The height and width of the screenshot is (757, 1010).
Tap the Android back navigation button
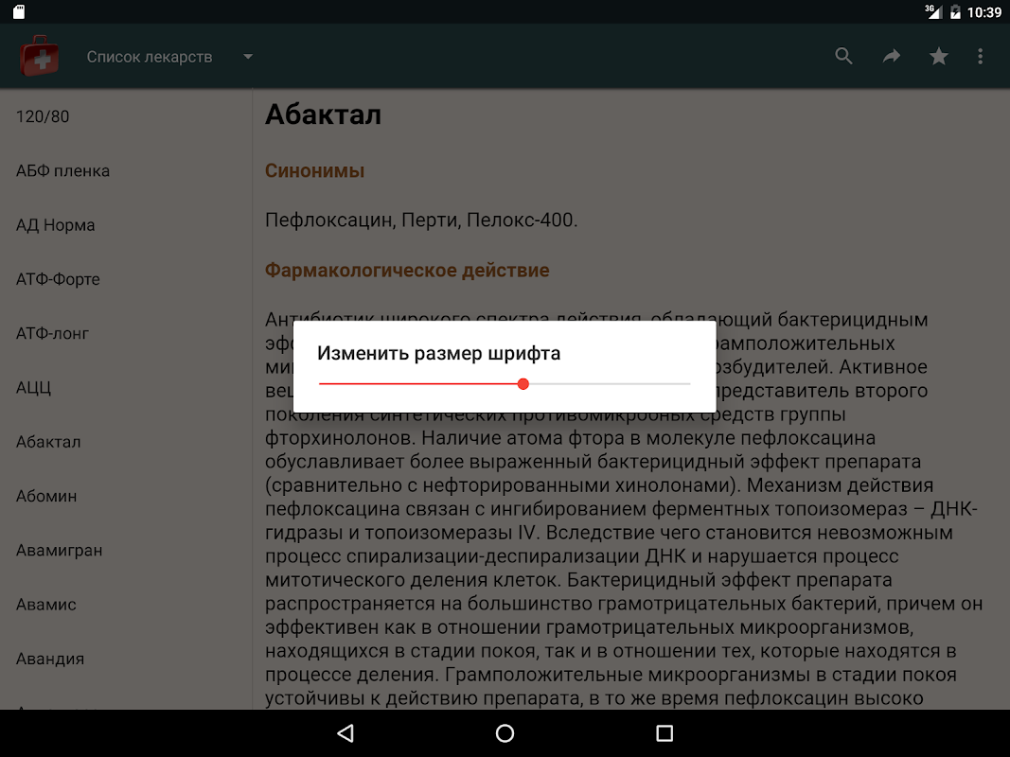pyautogui.click(x=346, y=733)
